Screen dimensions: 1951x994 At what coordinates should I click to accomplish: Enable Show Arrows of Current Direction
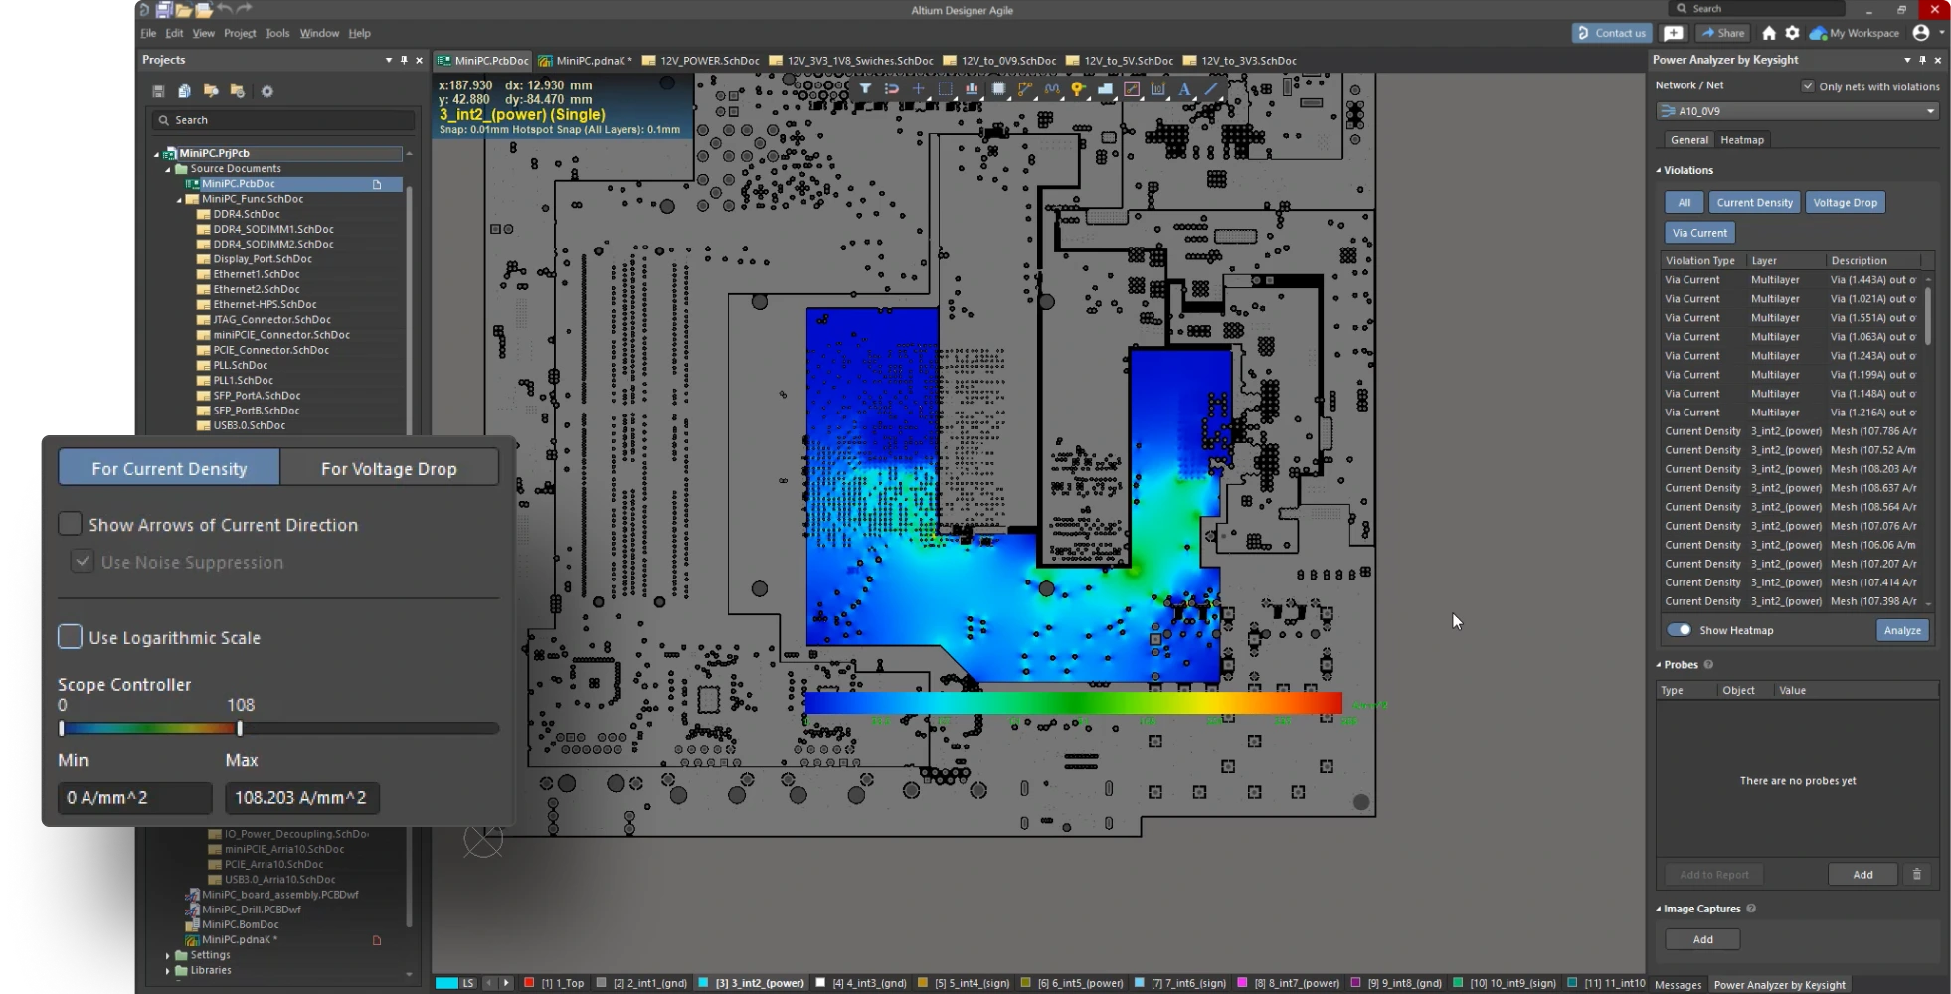pyautogui.click(x=71, y=524)
